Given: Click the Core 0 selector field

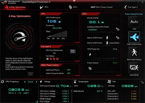Looking at the screenshot, I should click(x=31, y=82).
